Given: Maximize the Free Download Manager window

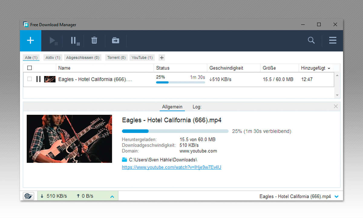Looking at the screenshot, I should (x=319, y=25).
